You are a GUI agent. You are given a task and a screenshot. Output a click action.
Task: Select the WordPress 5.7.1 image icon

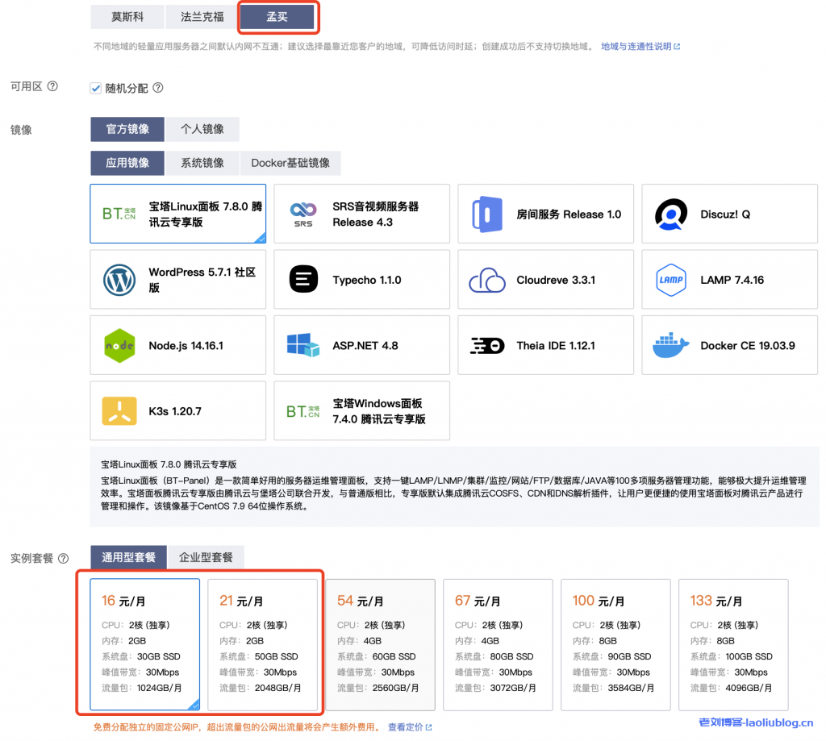119,280
